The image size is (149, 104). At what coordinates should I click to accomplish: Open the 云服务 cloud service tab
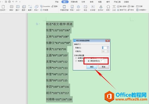[x=126, y=2]
